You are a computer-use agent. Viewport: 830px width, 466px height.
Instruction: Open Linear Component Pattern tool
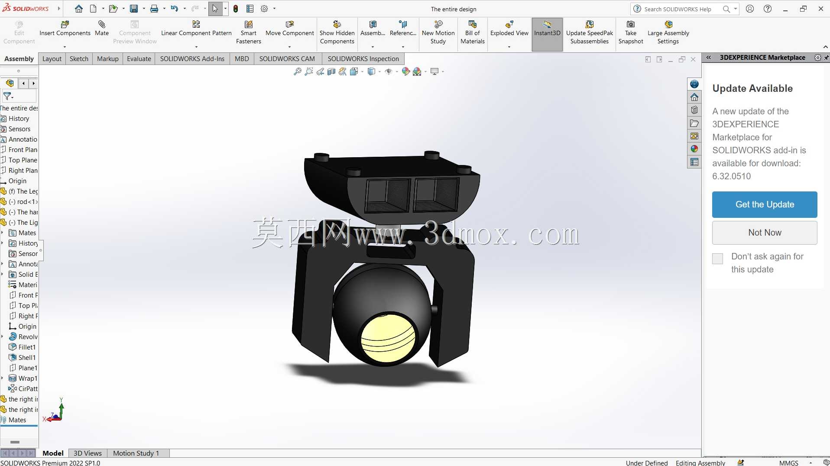click(x=196, y=29)
